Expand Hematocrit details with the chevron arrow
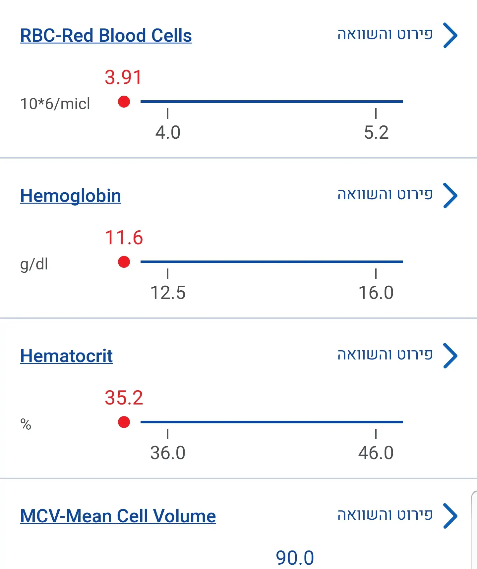The height and width of the screenshot is (569, 477). (x=450, y=356)
